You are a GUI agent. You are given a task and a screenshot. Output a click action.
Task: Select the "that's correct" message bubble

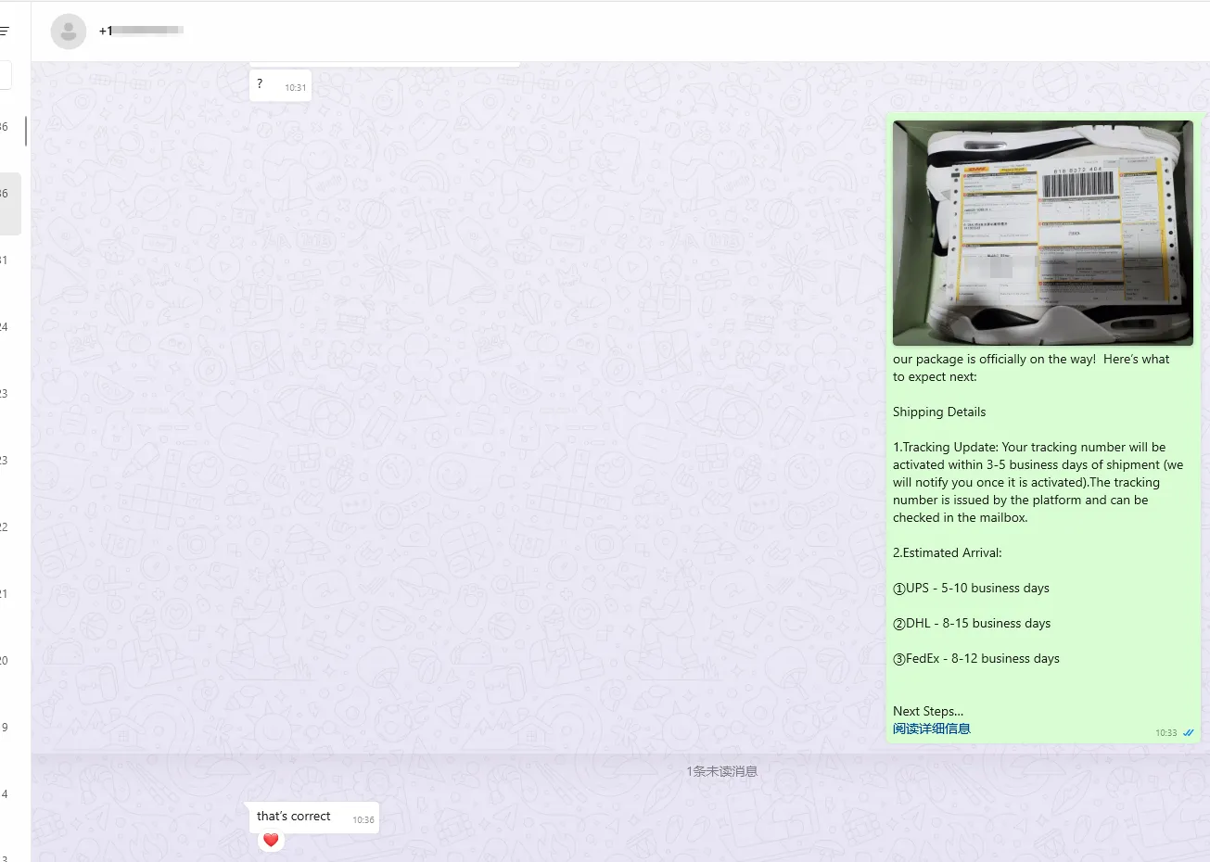[314, 817]
